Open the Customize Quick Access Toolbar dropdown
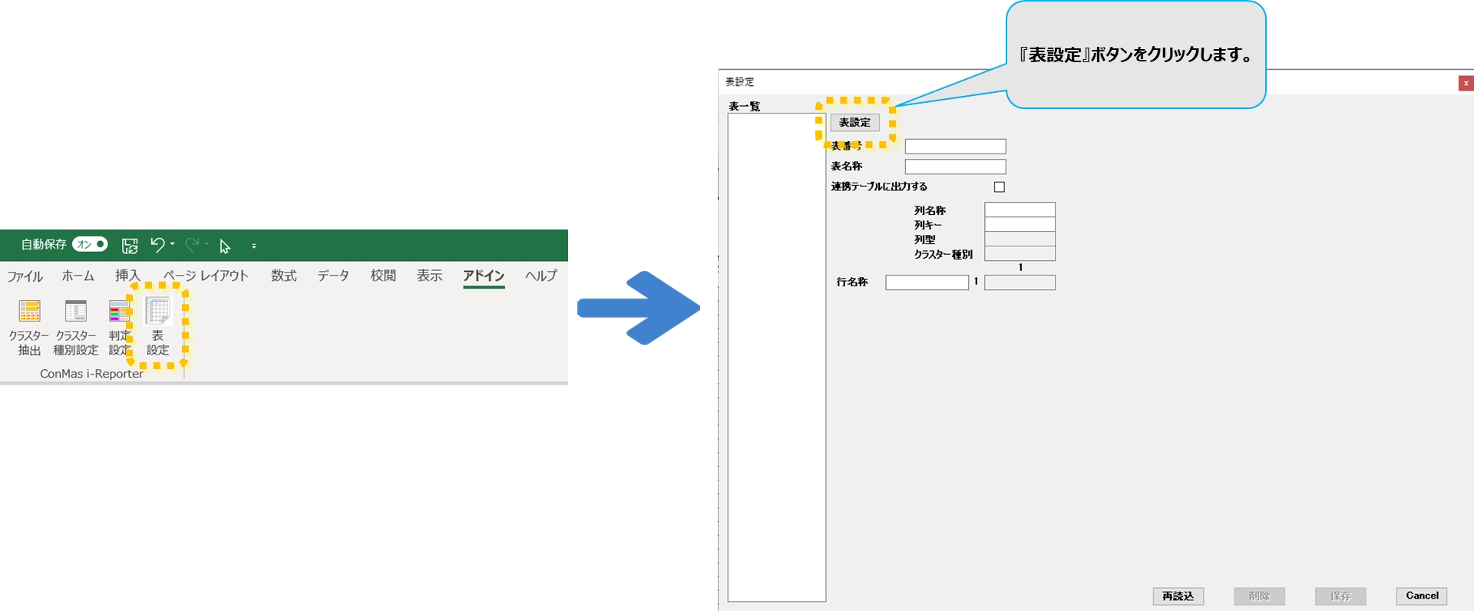The image size is (1474, 611). [254, 246]
